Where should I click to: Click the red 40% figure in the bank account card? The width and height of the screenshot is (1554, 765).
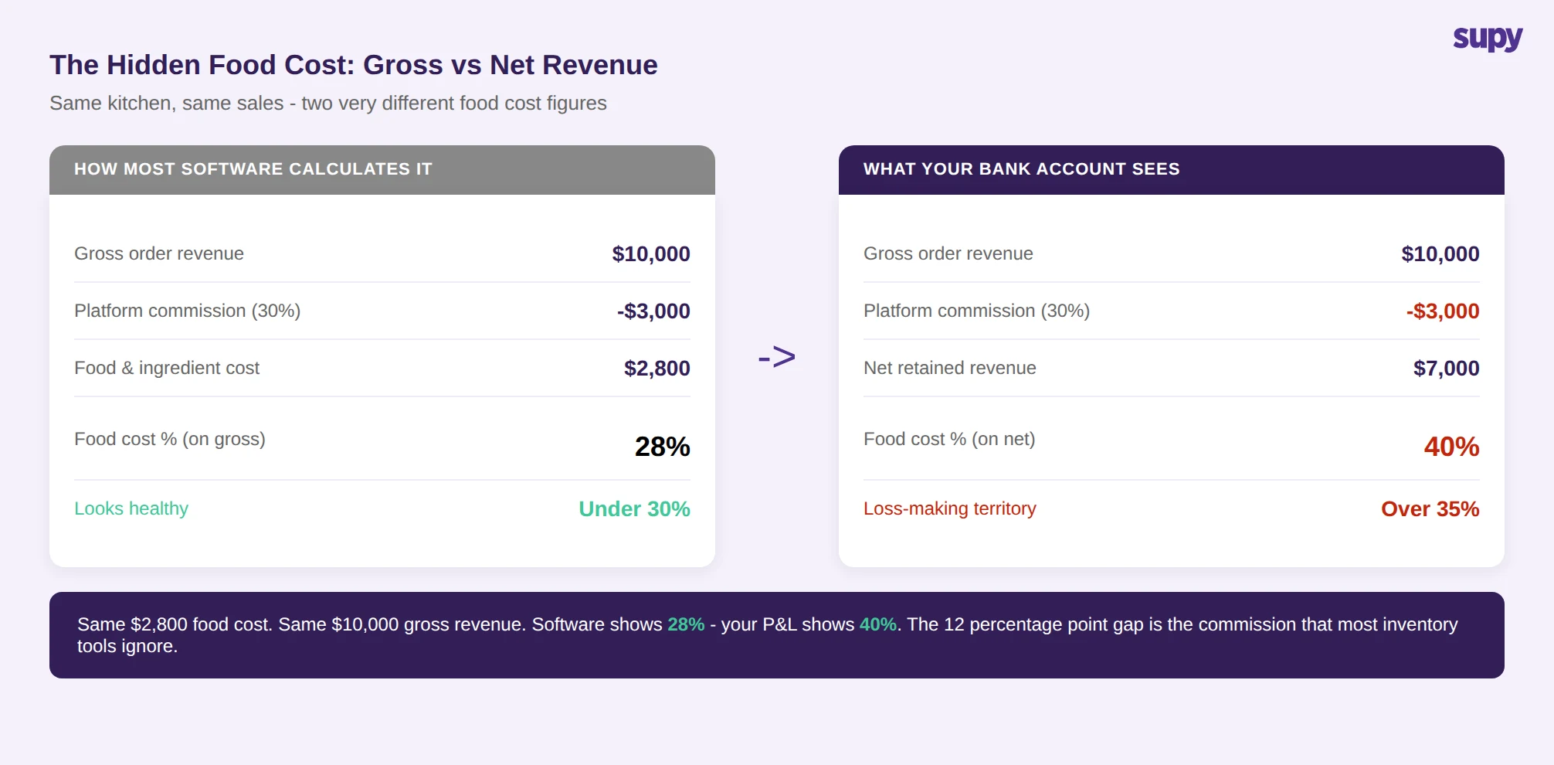(x=1452, y=447)
